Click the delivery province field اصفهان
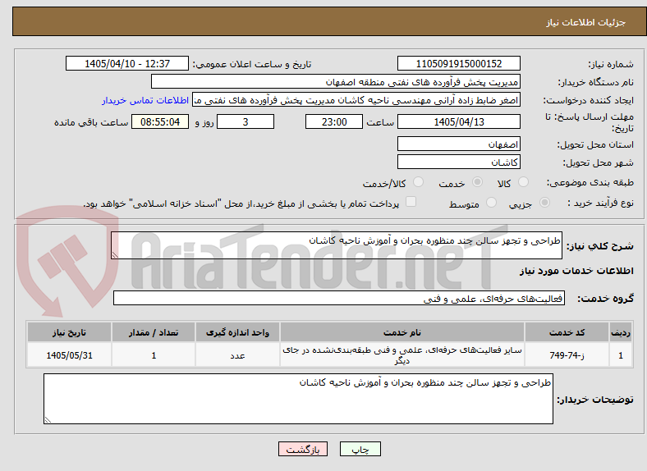Screen dimensions: 647x471 (x=458, y=144)
